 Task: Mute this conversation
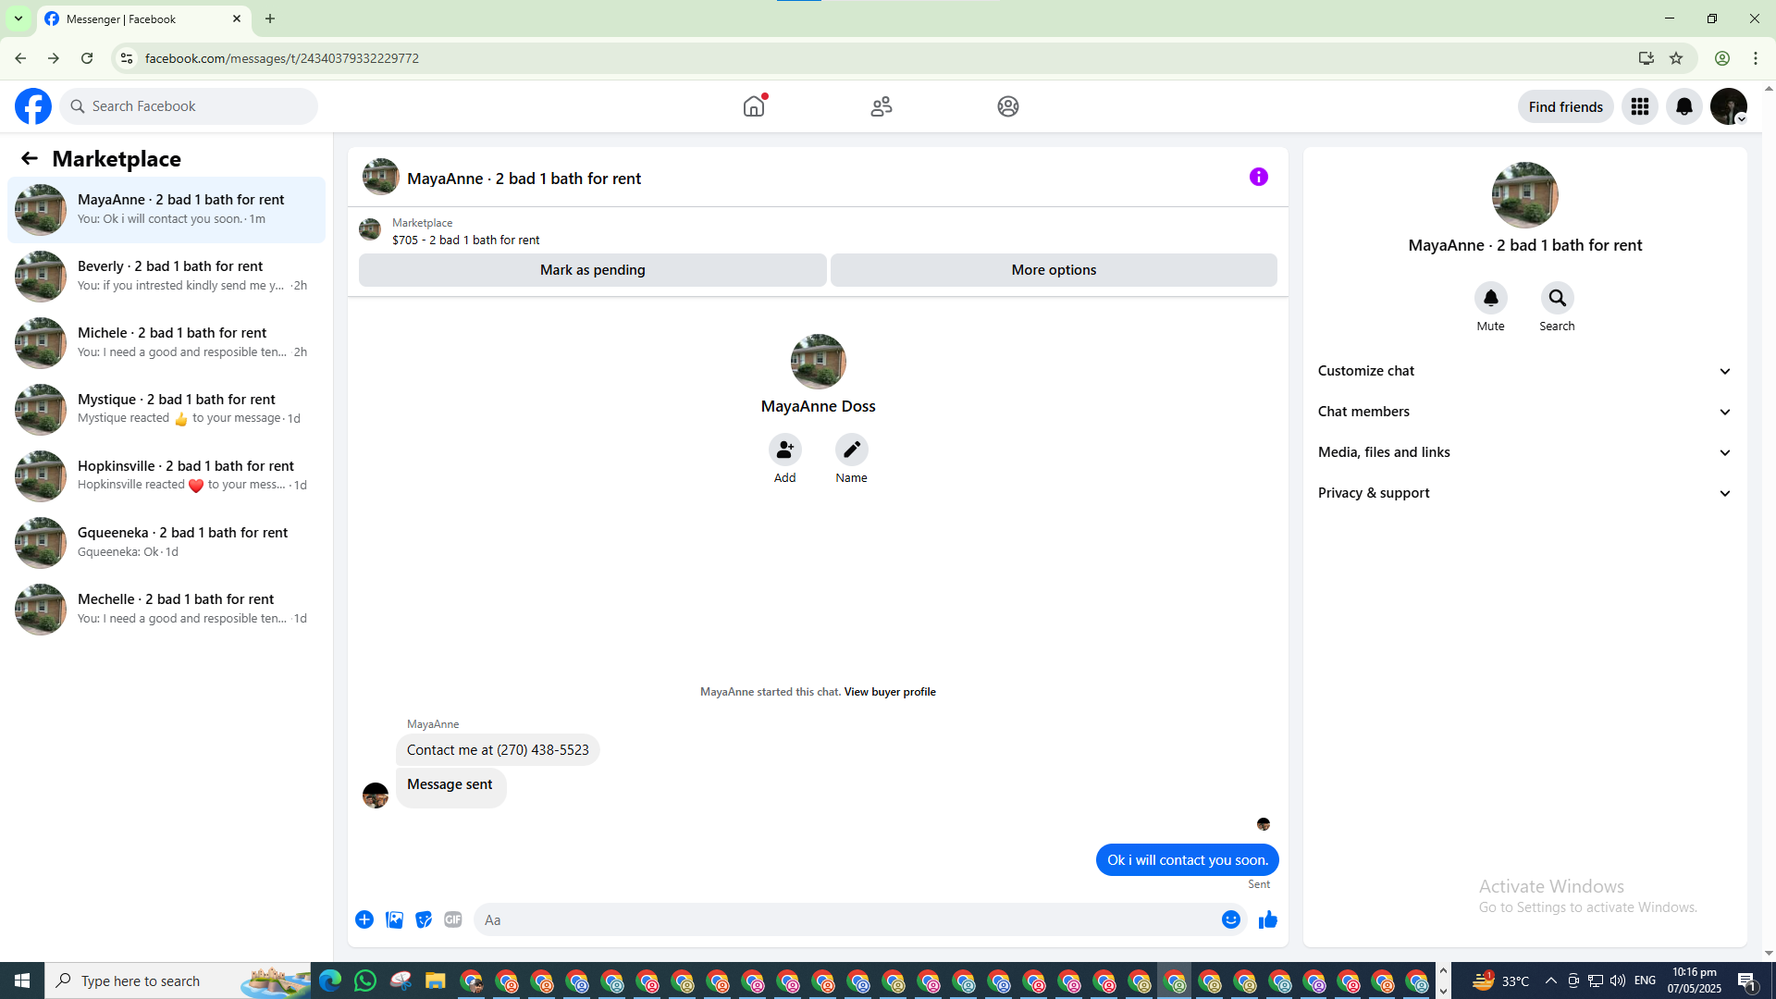(x=1490, y=299)
